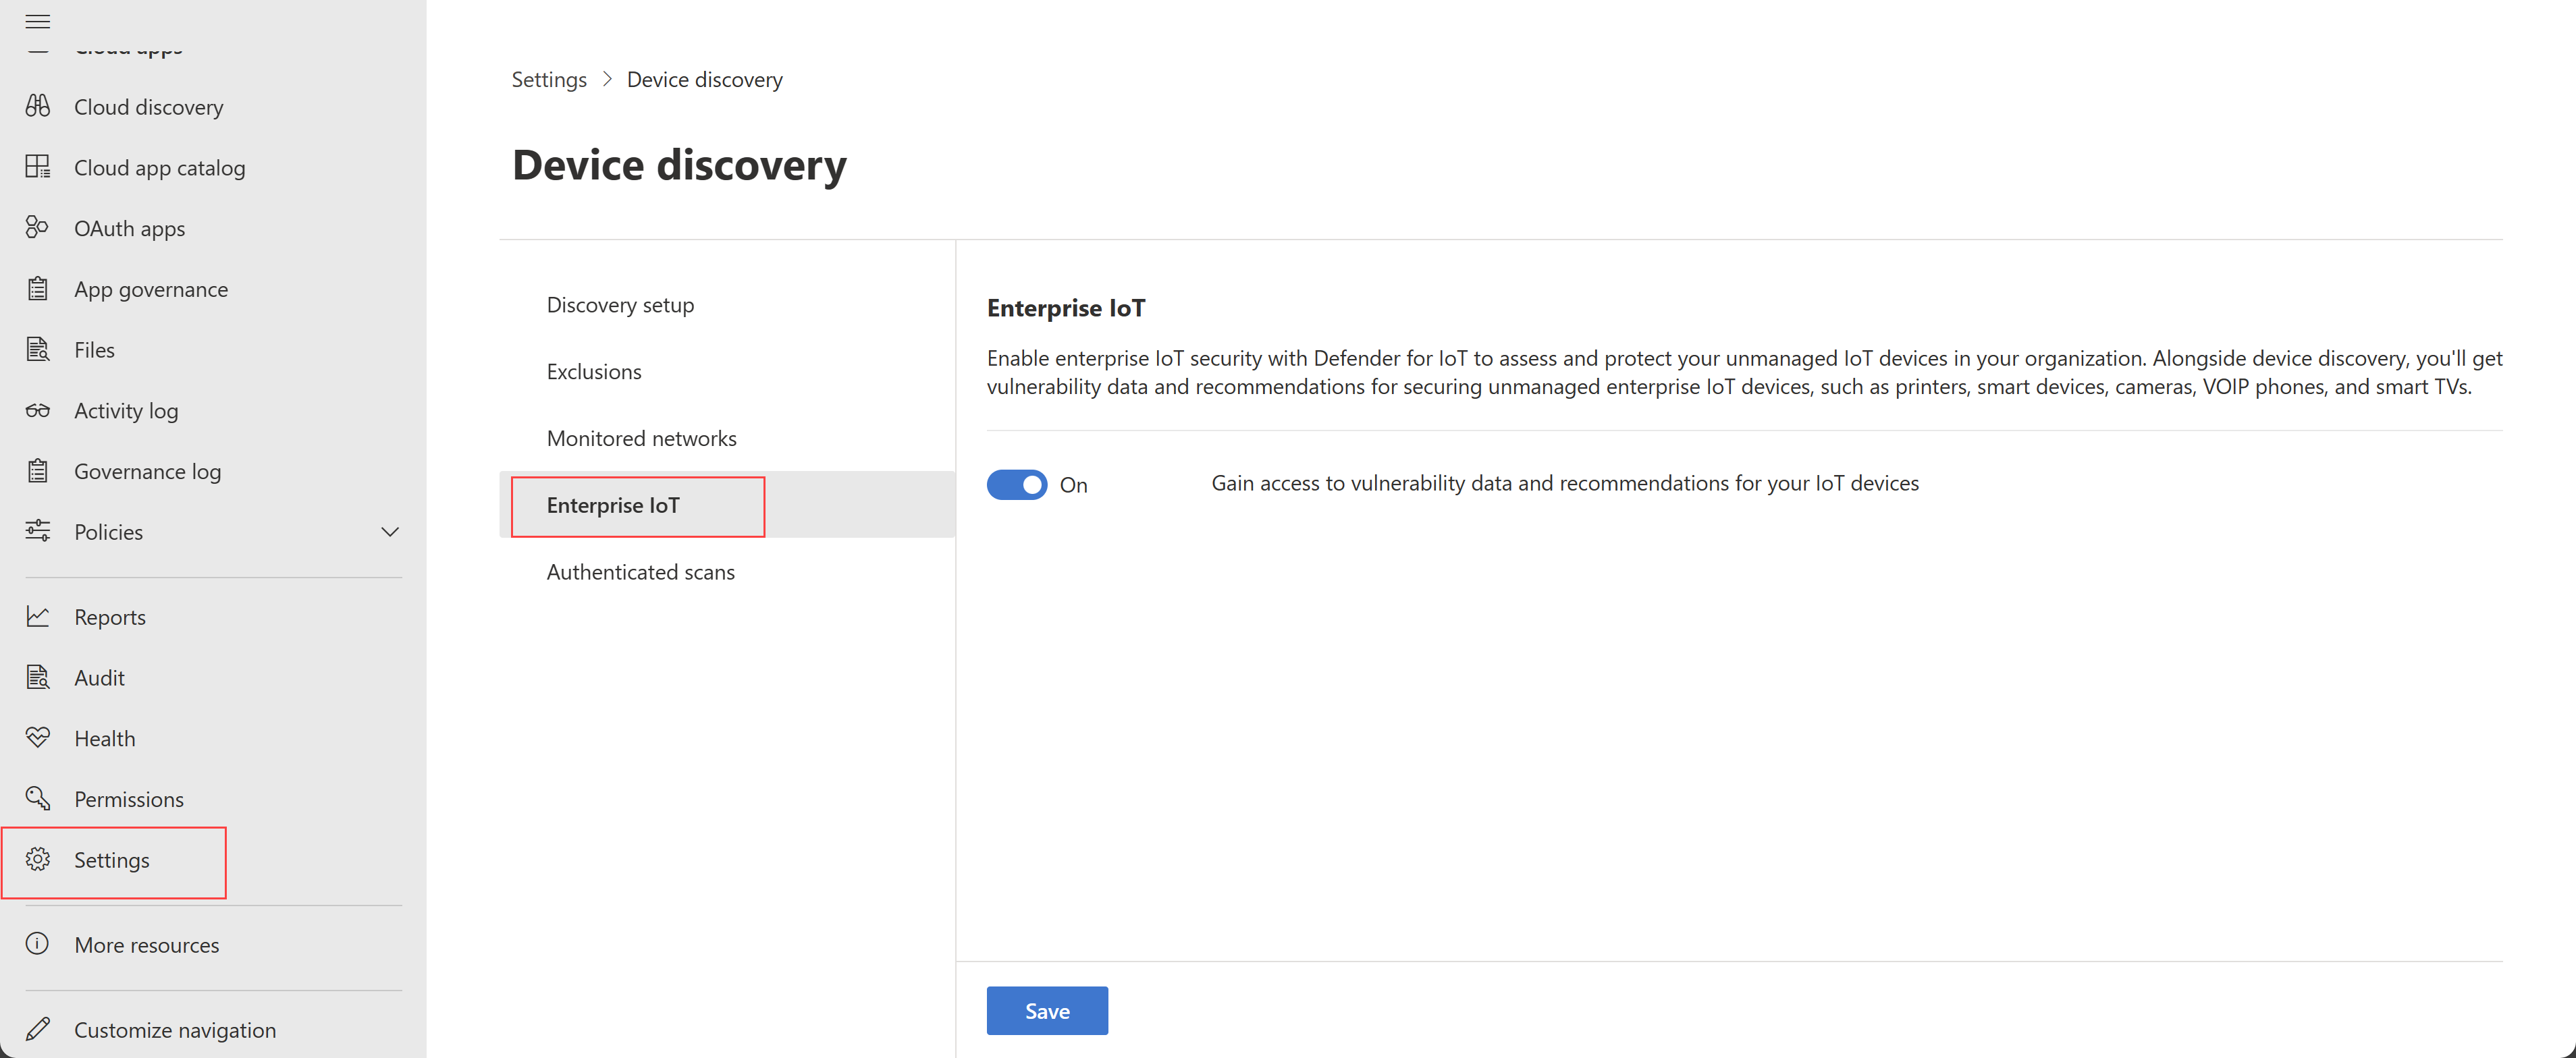Click the Exclusions menu item
Screen dimensions: 2576x1058
[595, 370]
